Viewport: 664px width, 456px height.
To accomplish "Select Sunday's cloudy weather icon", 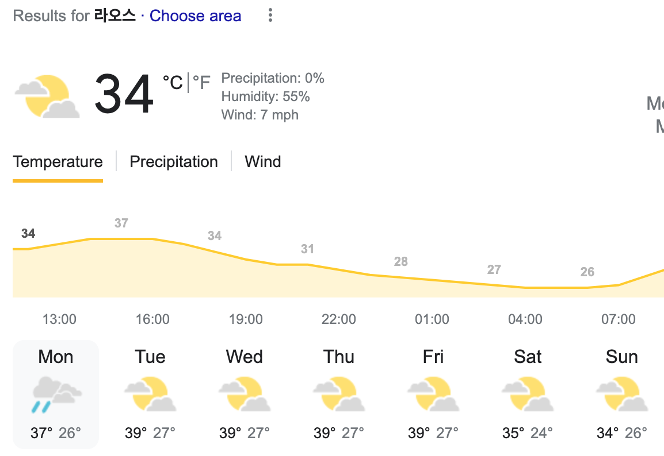I will coord(621,394).
